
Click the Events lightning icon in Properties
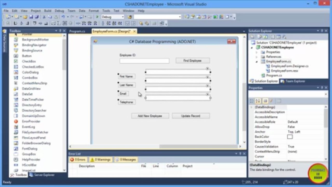pos(271,101)
